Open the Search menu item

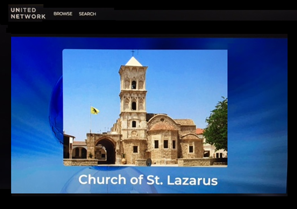coord(87,14)
